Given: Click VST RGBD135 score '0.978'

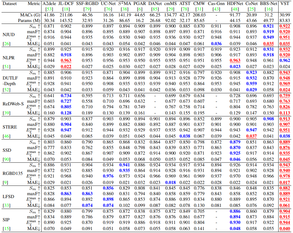Looking at the screenshot, I should tap(285, 176).
